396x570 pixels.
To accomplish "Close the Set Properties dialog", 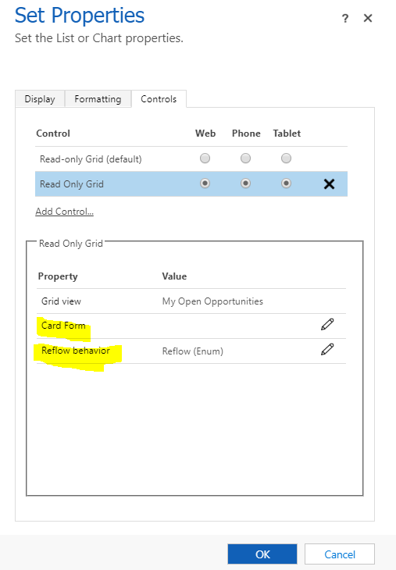I will click(368, 18).
